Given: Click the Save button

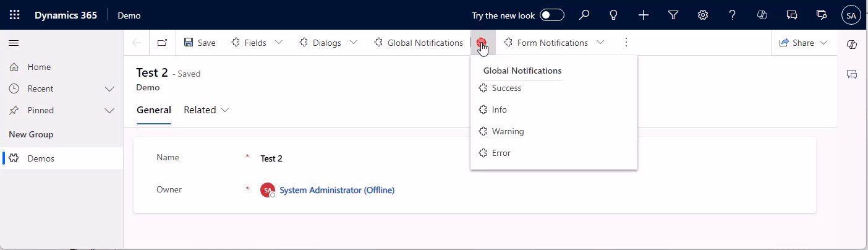Looking at the screenshot, I should (200, 43).
